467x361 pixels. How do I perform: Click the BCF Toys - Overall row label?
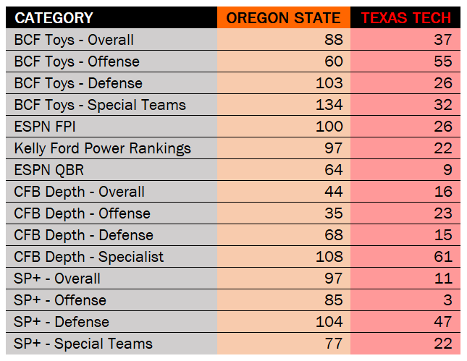(x=74, y=40)
